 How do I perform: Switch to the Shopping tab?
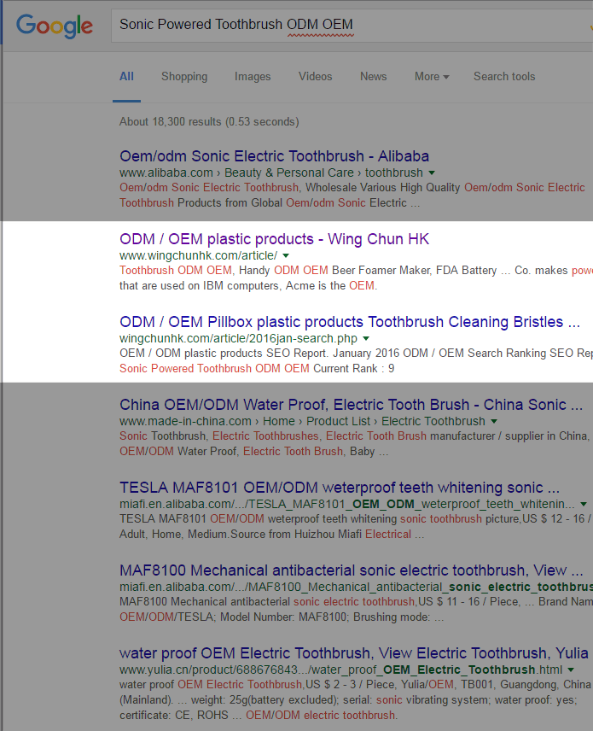184,77
